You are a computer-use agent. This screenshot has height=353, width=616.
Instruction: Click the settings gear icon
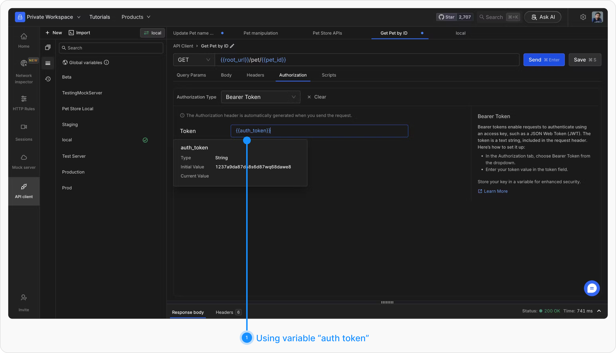pyautogui.click(x=583, y=17)
